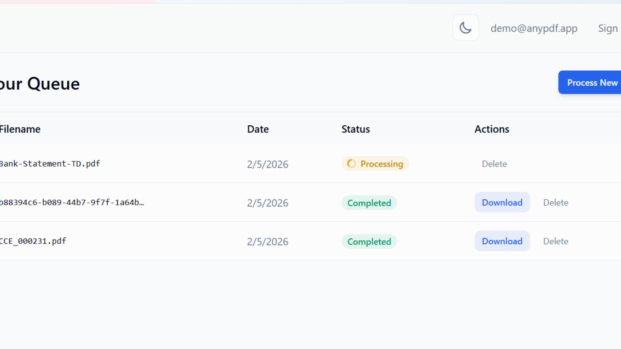621x349 pixels.
Task: Click the Sign out link
Action: [608, 28]
